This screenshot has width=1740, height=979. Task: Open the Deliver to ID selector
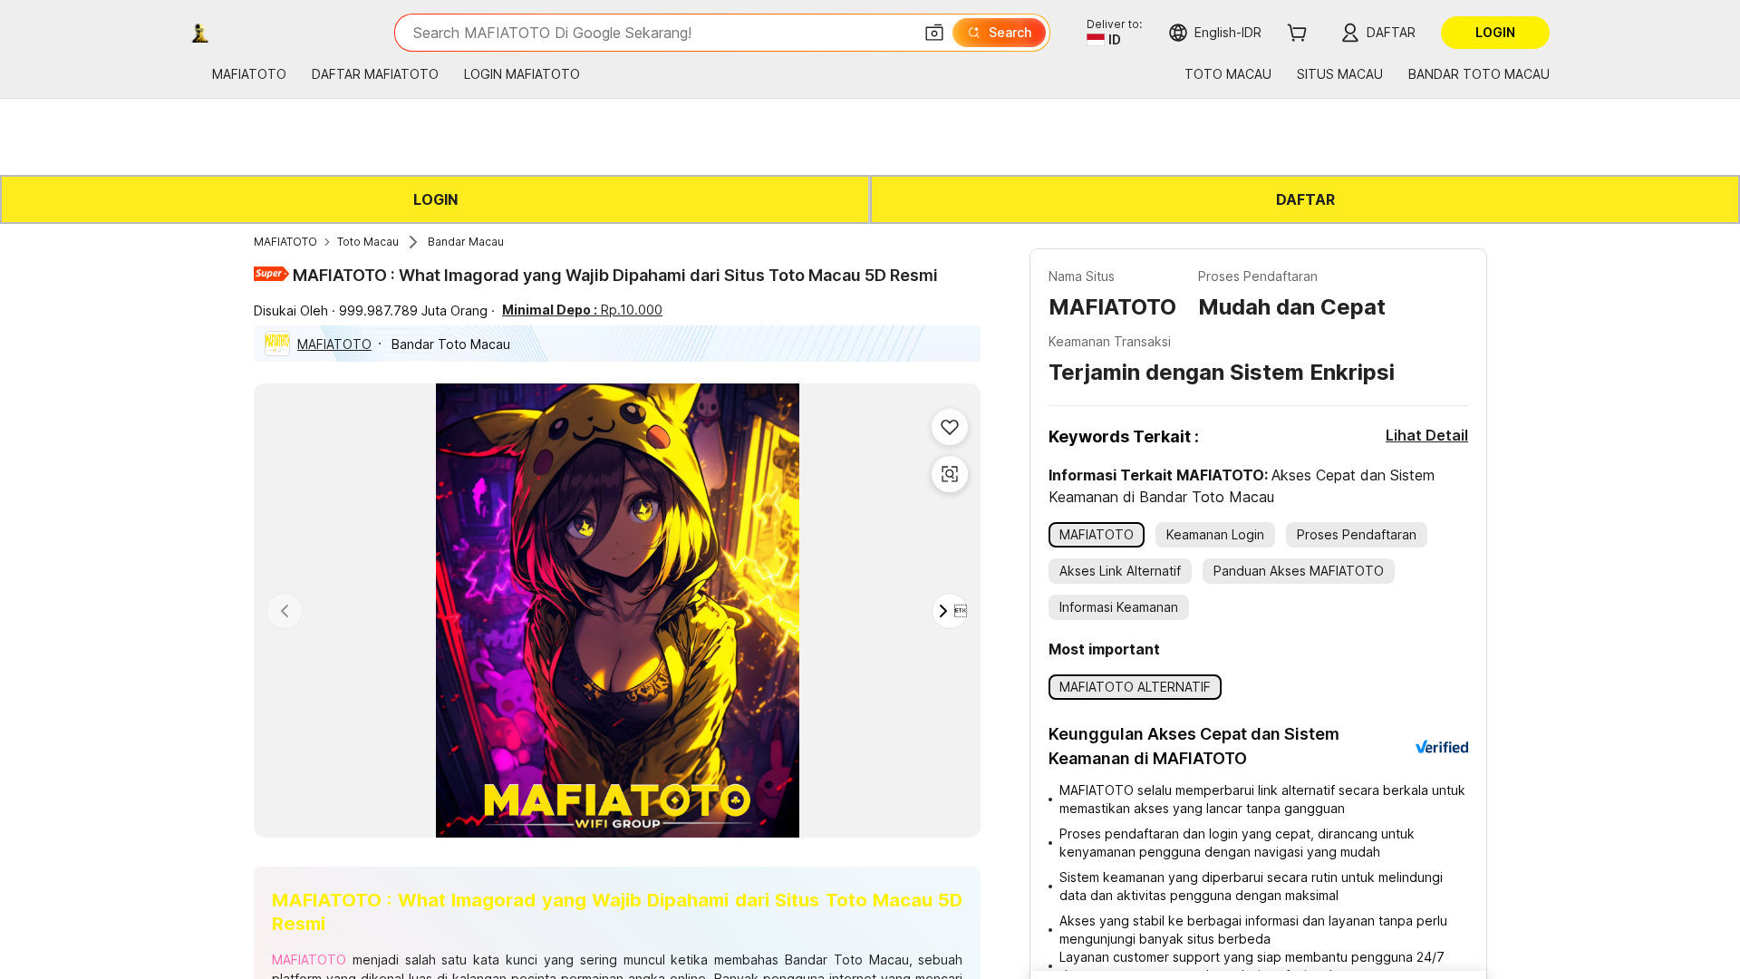1114,33
